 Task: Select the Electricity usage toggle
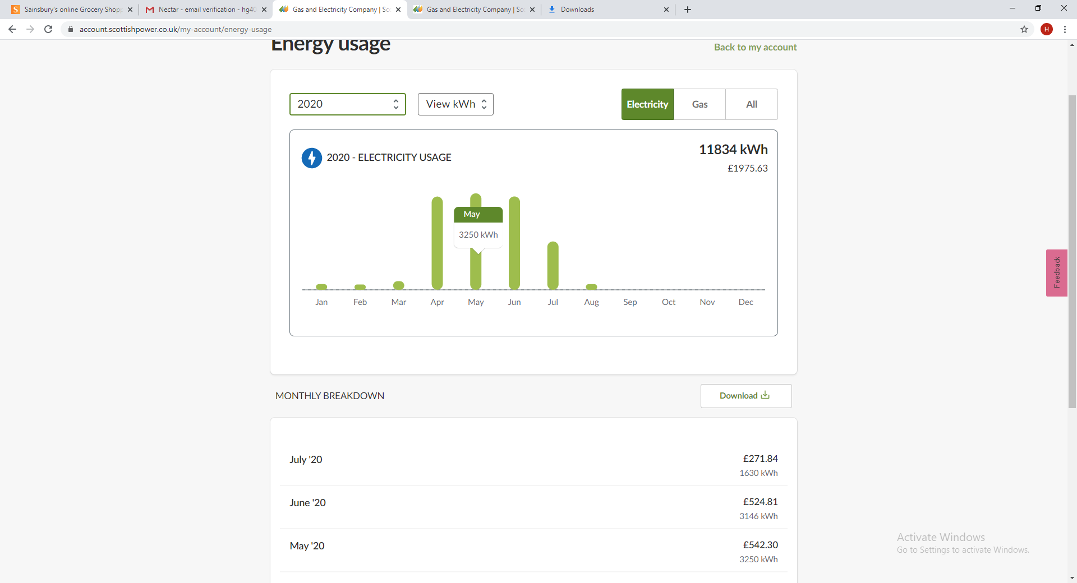click(x=647, y=104)
